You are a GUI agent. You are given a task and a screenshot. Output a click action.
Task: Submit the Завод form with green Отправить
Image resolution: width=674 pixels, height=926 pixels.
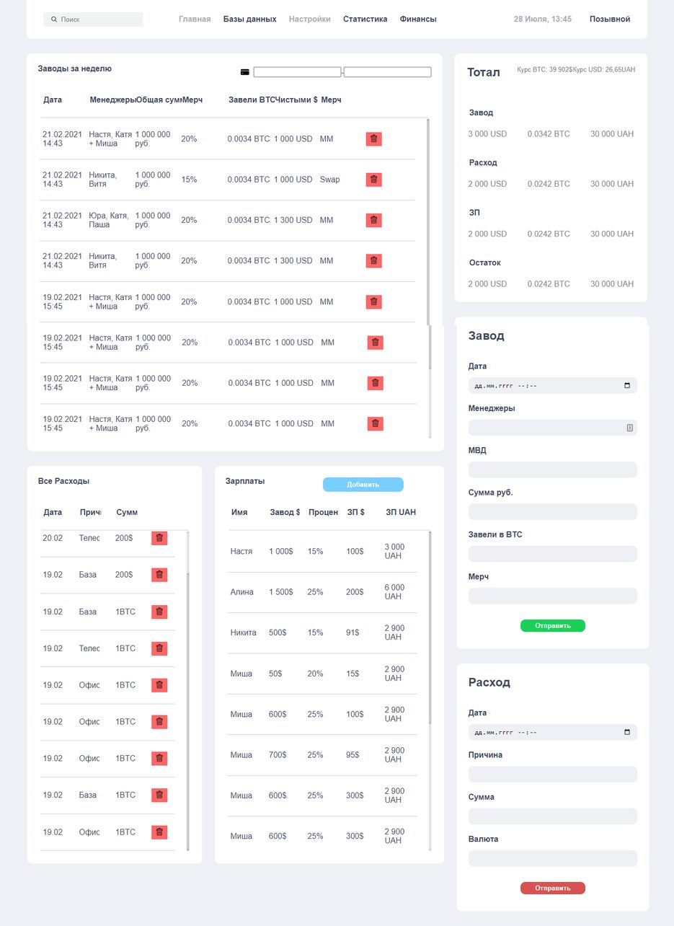click(552, 626)
